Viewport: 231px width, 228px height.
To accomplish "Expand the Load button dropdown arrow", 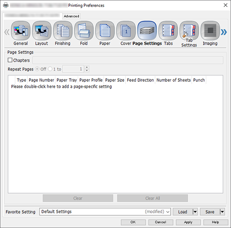I will pos(195,212).
